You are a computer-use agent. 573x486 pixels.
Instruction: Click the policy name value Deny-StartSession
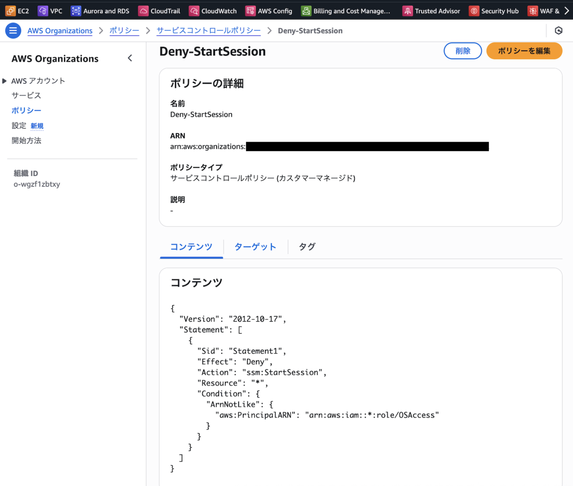coord(202,114)
